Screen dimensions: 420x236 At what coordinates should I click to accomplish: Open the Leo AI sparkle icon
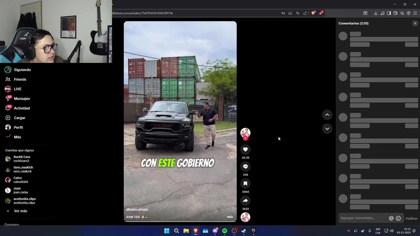click(402, 13)
